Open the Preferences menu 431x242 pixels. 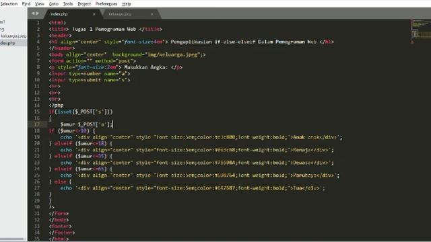pos(106,4)
